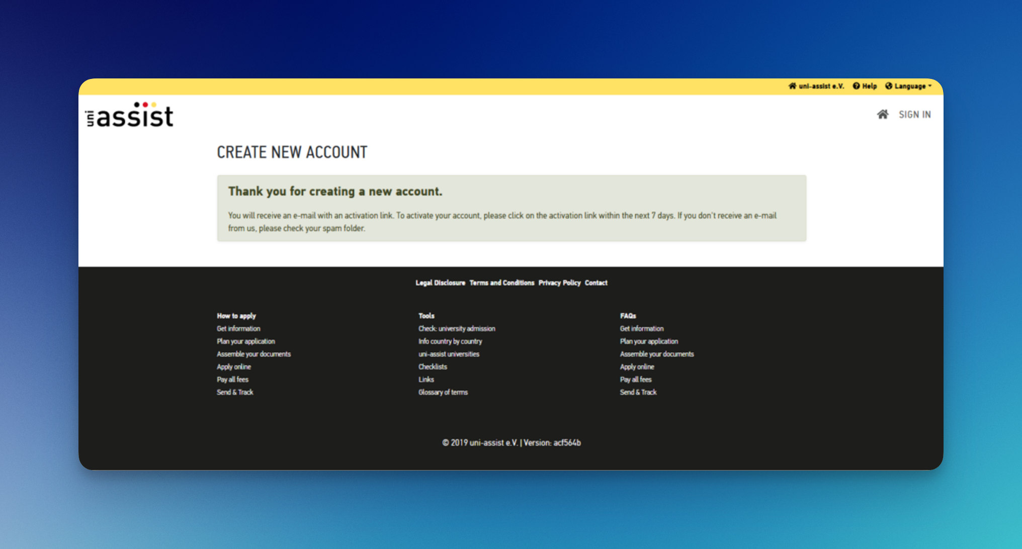1022x549 pixels.
Task: Expand the Language dropdown
Action: tap(908, 86)
